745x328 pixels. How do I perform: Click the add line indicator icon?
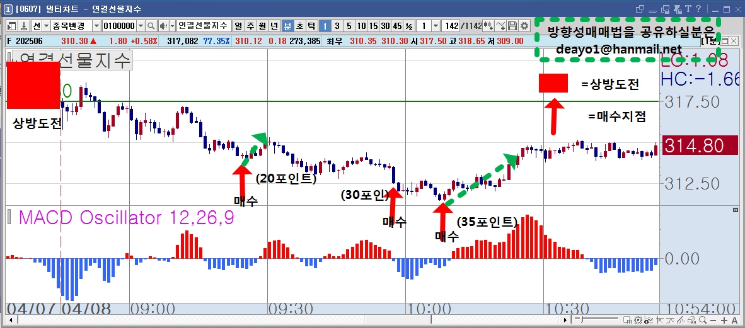(x=500, y=26)
